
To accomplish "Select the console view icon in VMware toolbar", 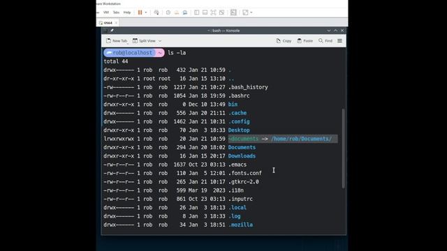I will coord(233,13).
